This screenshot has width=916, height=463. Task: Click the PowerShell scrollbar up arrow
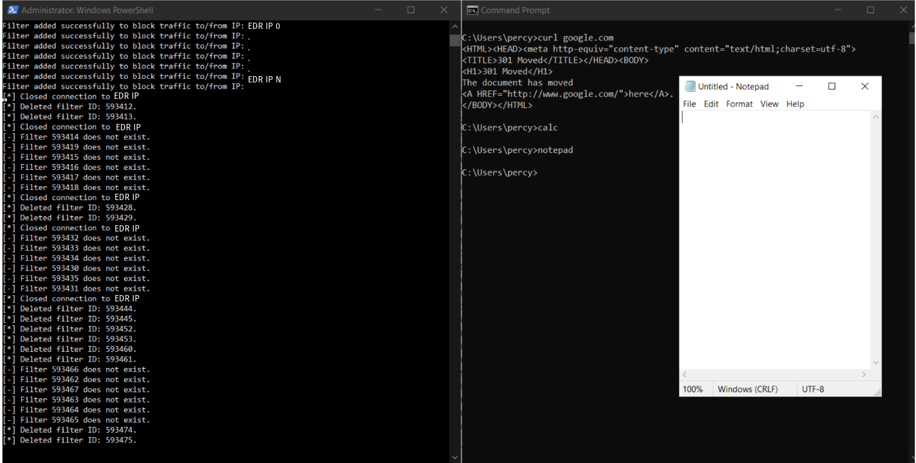[455, 26]
